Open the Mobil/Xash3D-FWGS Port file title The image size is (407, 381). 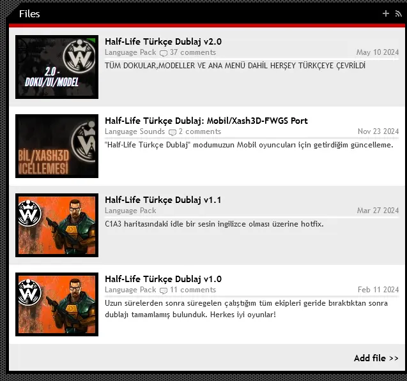click(x=206, y=121)
